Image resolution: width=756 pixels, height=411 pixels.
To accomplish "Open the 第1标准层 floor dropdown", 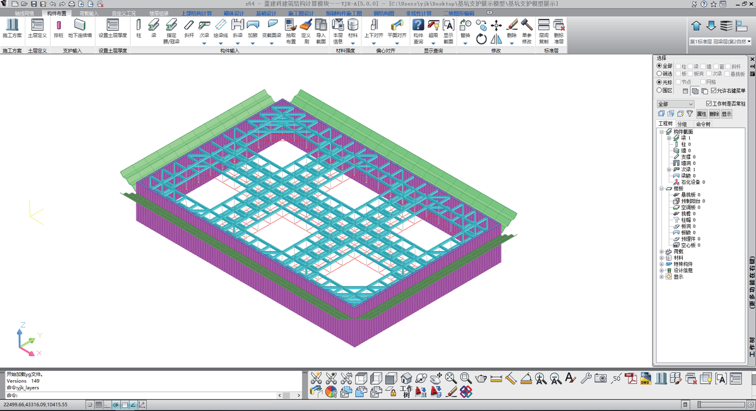I will (x=720, y=42).
